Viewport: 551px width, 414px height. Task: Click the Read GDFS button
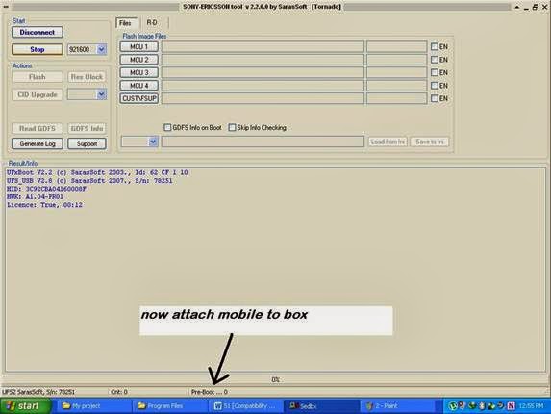38,128
